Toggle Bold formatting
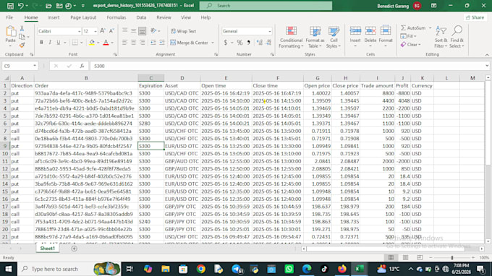Image resolution: width=492 pixels, height=276 pixels. pos(41,43)
